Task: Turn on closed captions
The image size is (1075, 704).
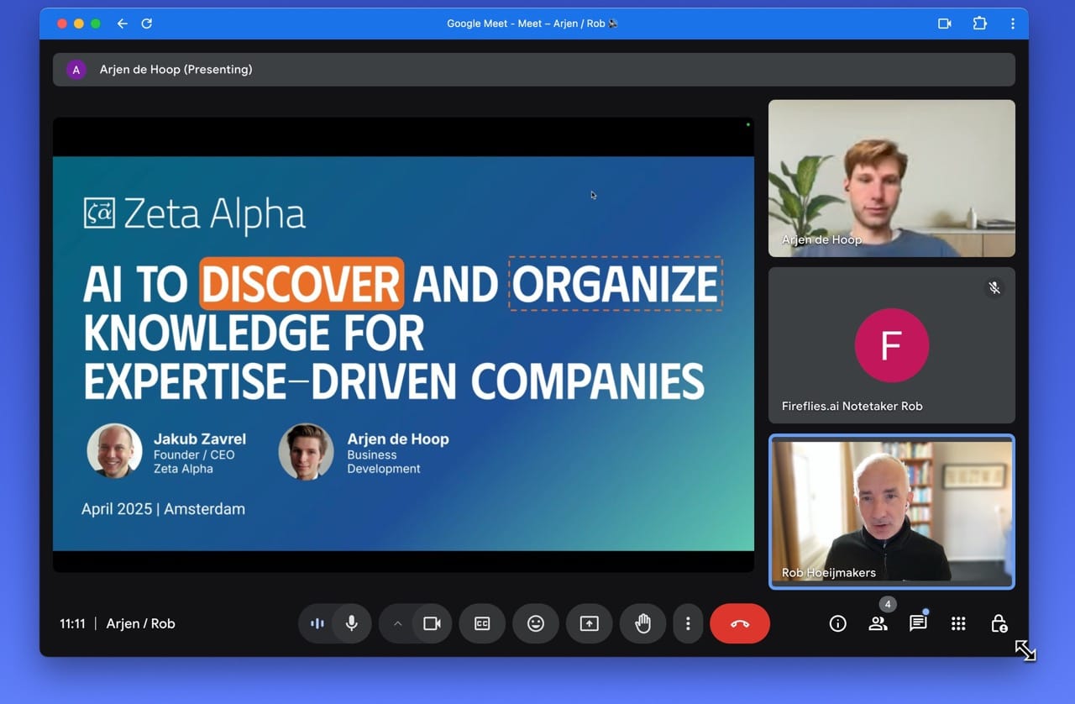Action: (x=482, y=623)
